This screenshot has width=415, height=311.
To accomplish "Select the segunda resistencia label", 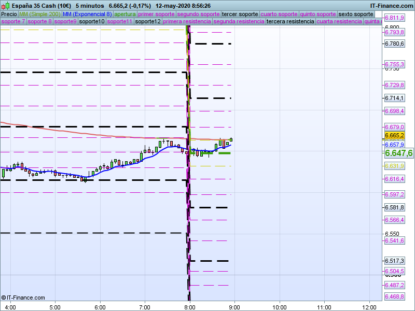I will point(239,21).
